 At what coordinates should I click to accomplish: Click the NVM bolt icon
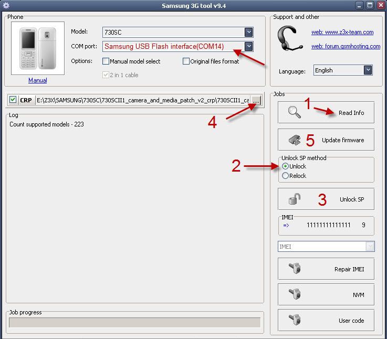point(295,294)
